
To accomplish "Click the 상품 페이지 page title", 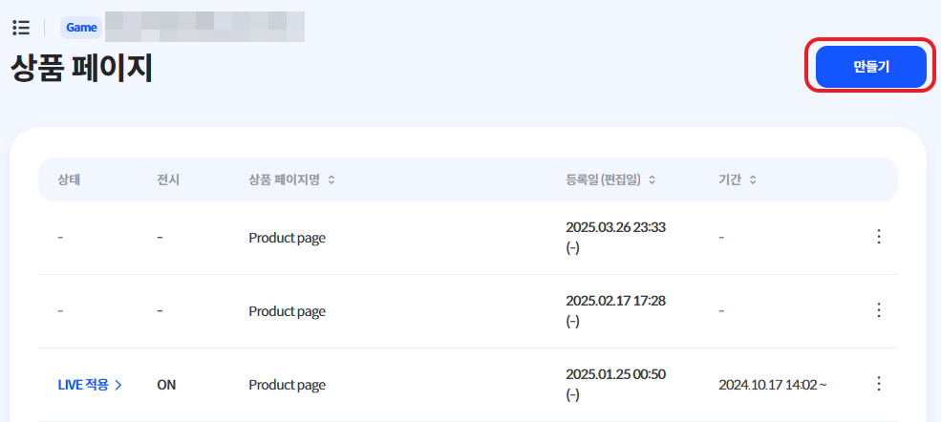I will tap(81, 70).
